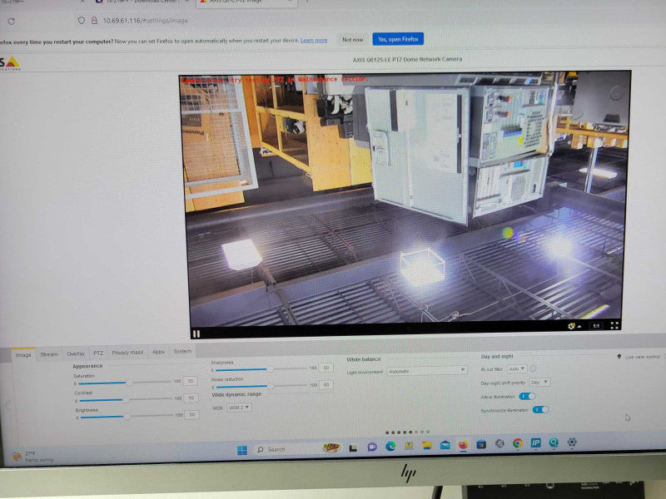Adjust the Brightness slider

[127, 417]
